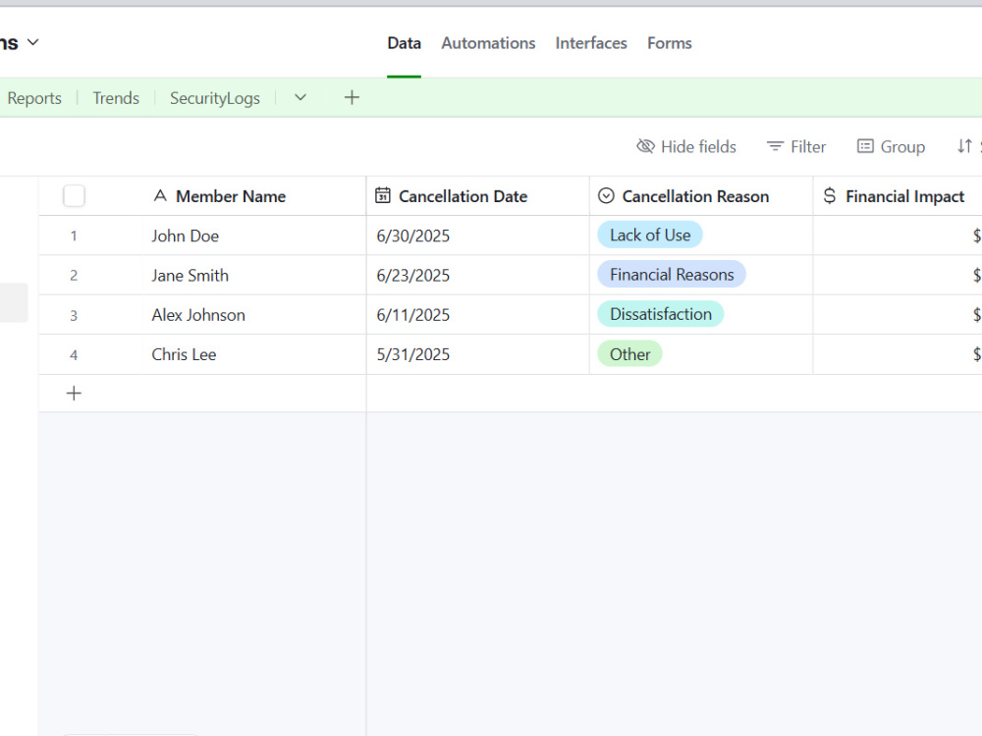This screenshot has width=982, height=736.
Task: Click the group list icon
Action: (x=865, y=146)
